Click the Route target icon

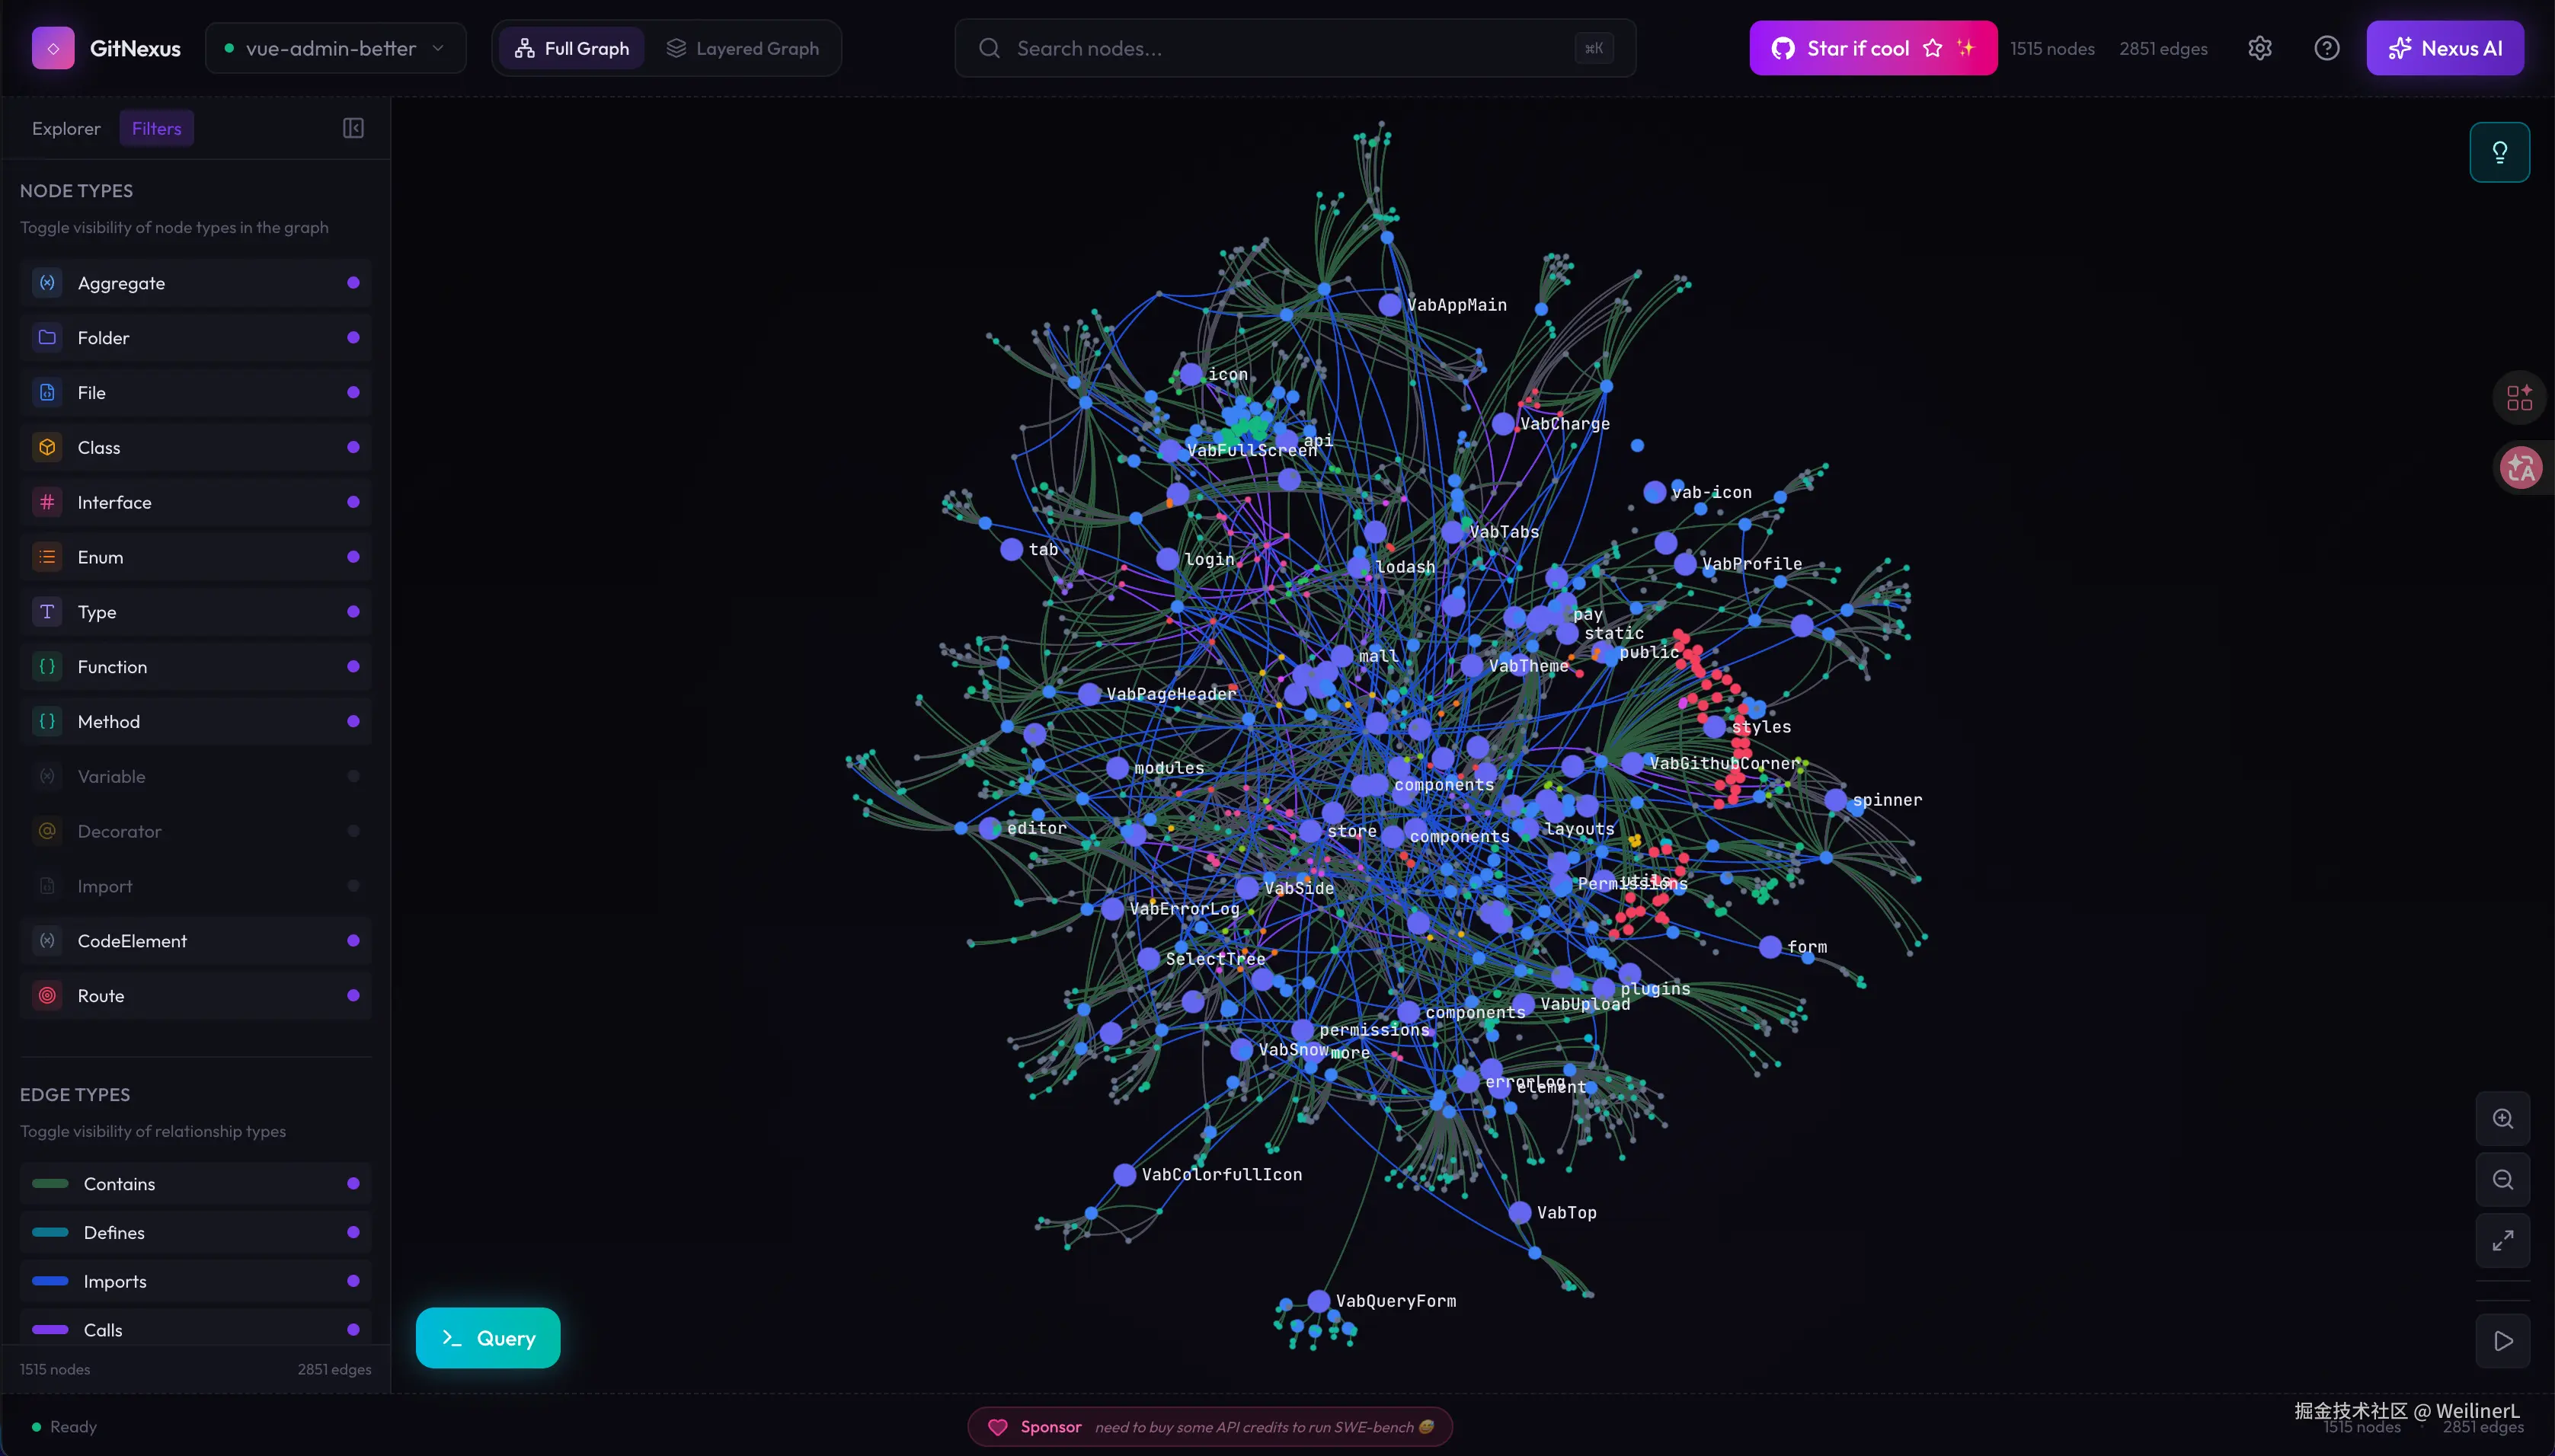(47, 996)
